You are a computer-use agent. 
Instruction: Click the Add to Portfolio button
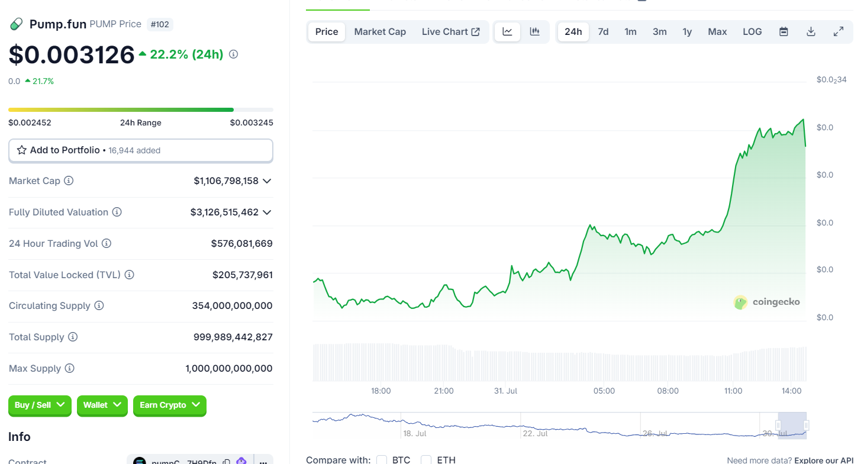[141, 150]
